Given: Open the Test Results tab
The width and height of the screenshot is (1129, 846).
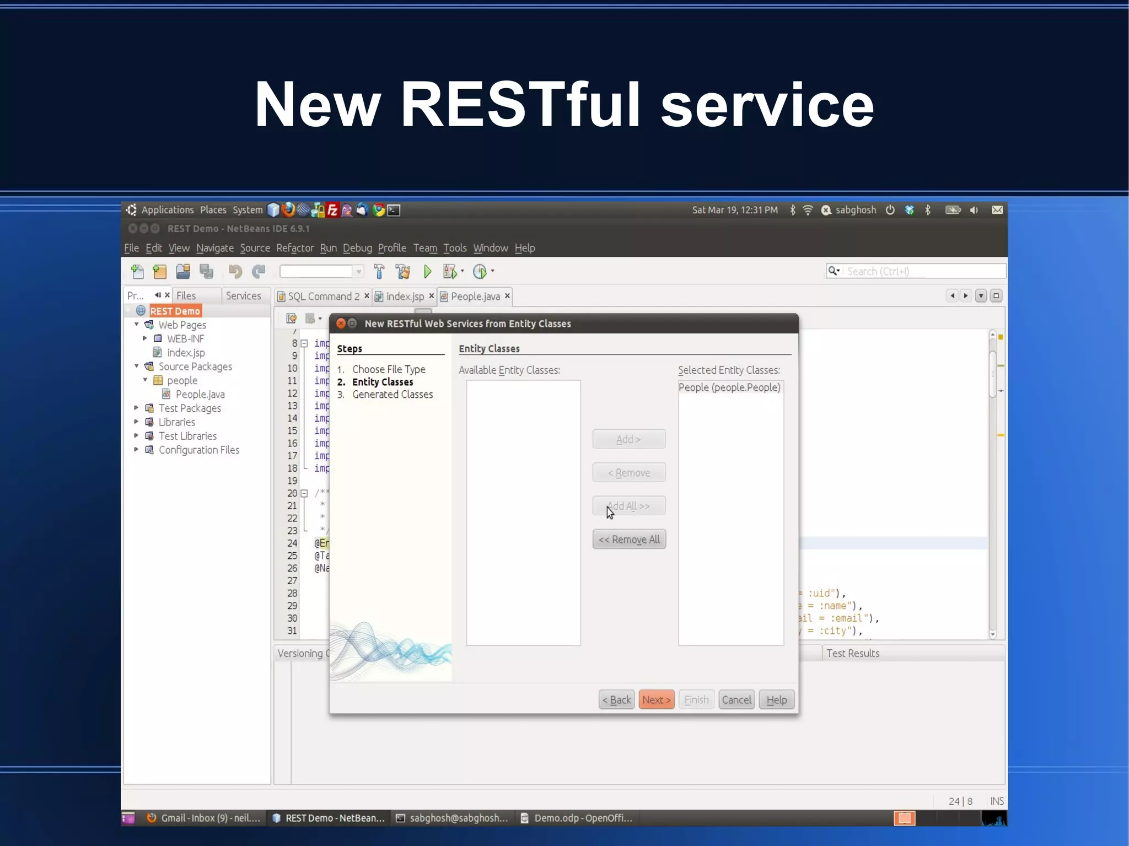Looking at the screenshot, I should coord(852,653).
